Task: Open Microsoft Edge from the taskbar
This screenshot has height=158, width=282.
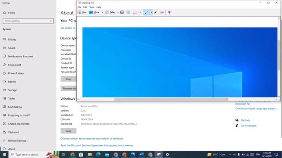Action: 98,154
